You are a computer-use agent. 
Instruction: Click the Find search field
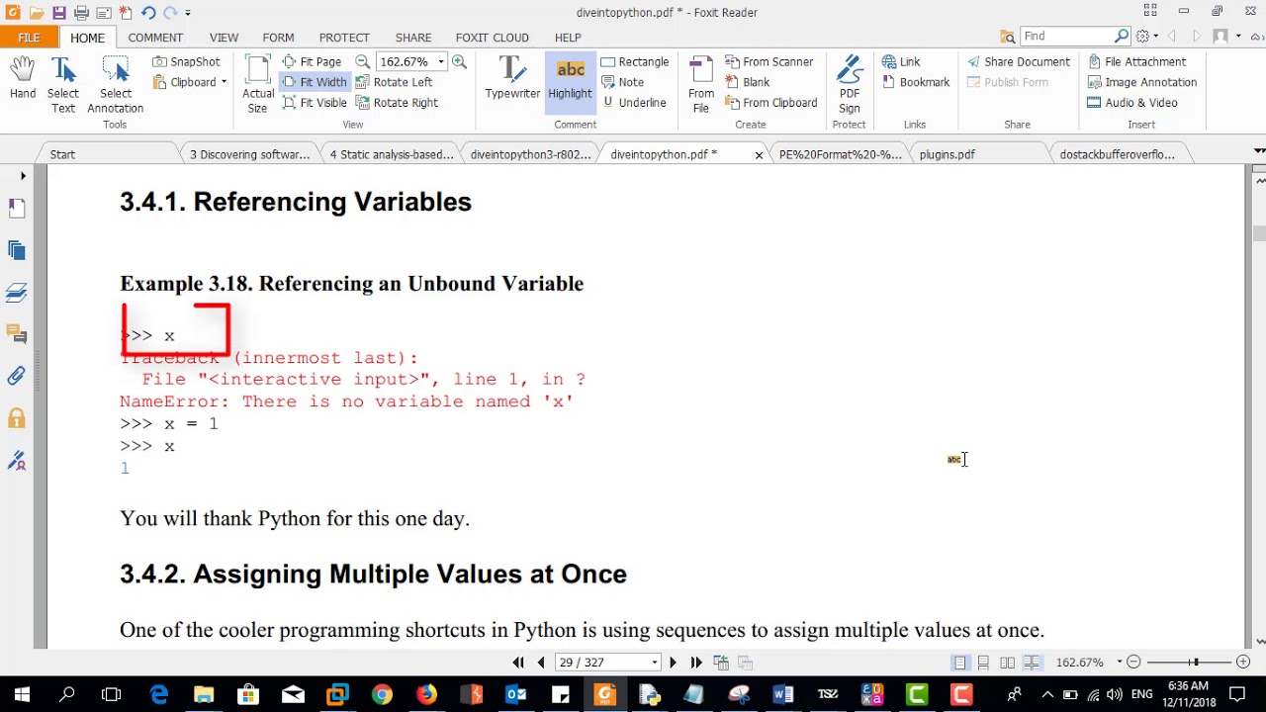click(x=1067, y=37)
